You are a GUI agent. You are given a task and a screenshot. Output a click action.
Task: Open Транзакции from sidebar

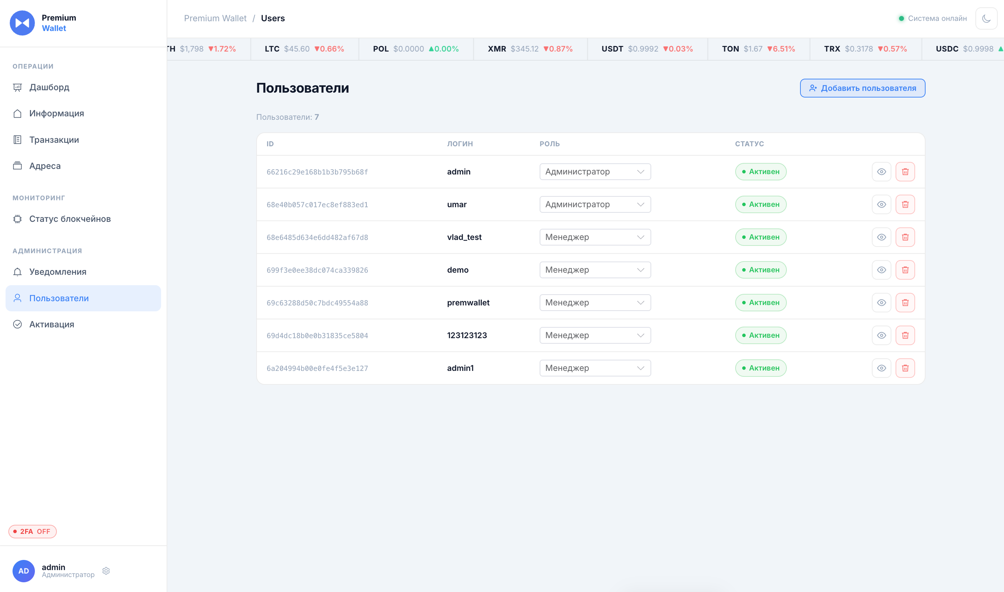(x=83, y=140)
